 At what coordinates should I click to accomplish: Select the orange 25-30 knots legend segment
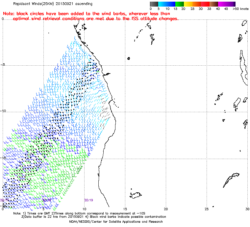[197, 4]
